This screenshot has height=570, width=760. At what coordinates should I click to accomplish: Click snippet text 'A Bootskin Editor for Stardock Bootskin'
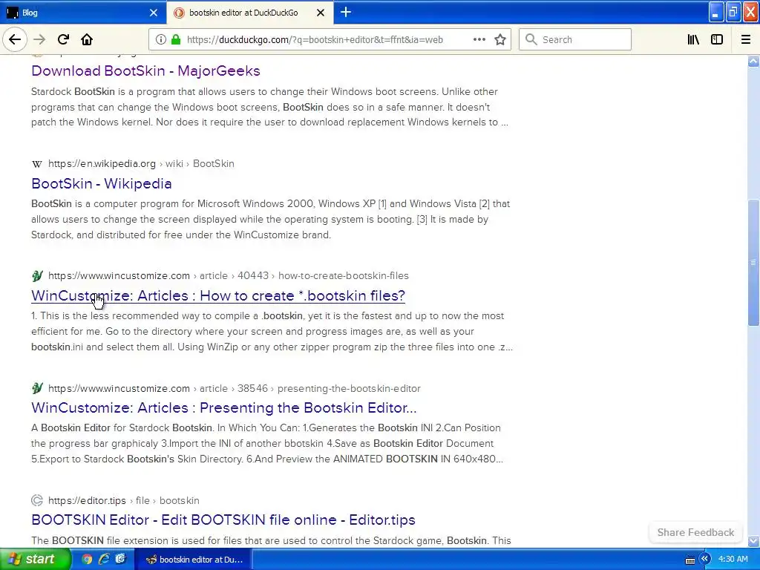122,428
